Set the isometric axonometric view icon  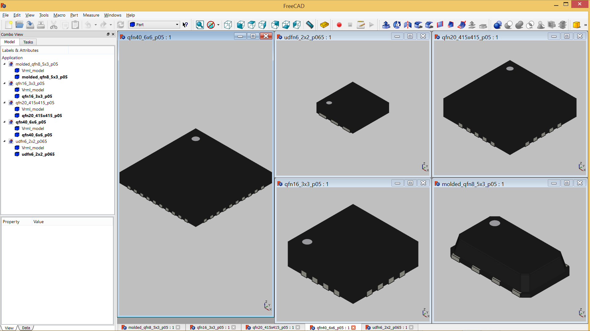click(x=228, y=25)
